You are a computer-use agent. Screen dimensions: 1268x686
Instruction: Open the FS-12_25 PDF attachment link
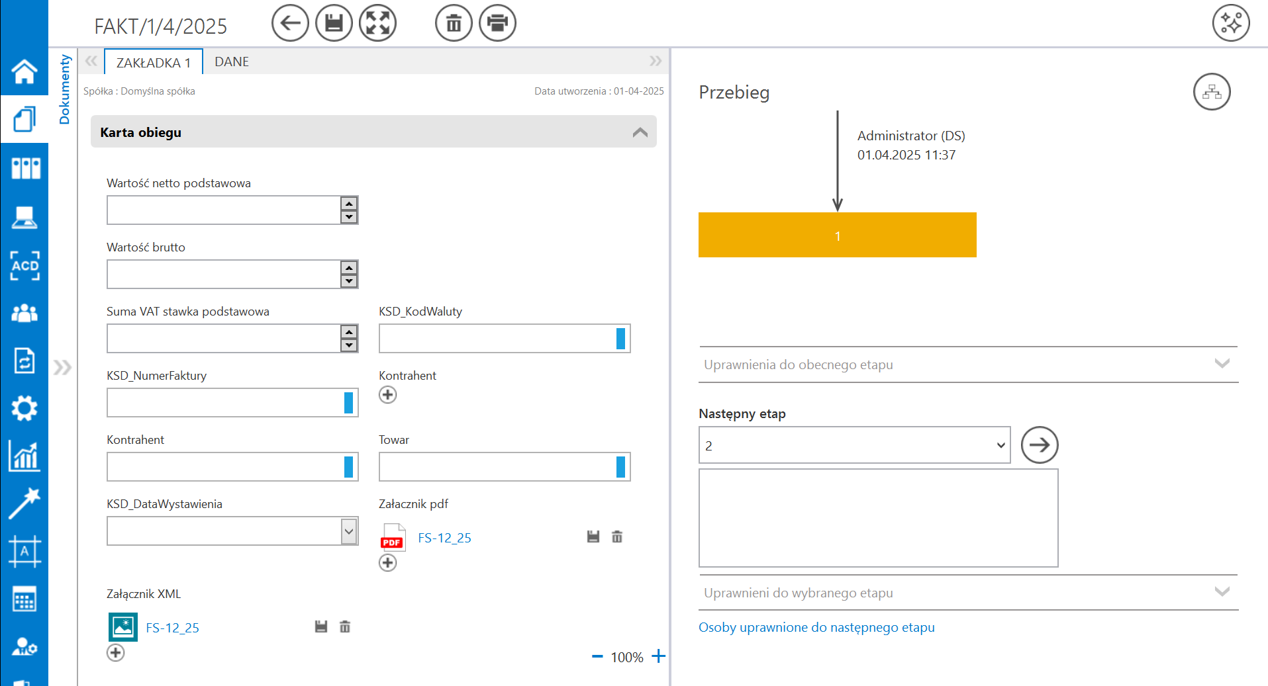click(444, 538)
